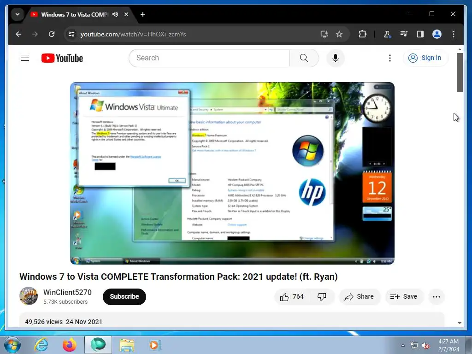This screenshot has height=354, width=472.
Task: Open Windows Explorer folder on taskbar
Action: [x=127, y=345]
